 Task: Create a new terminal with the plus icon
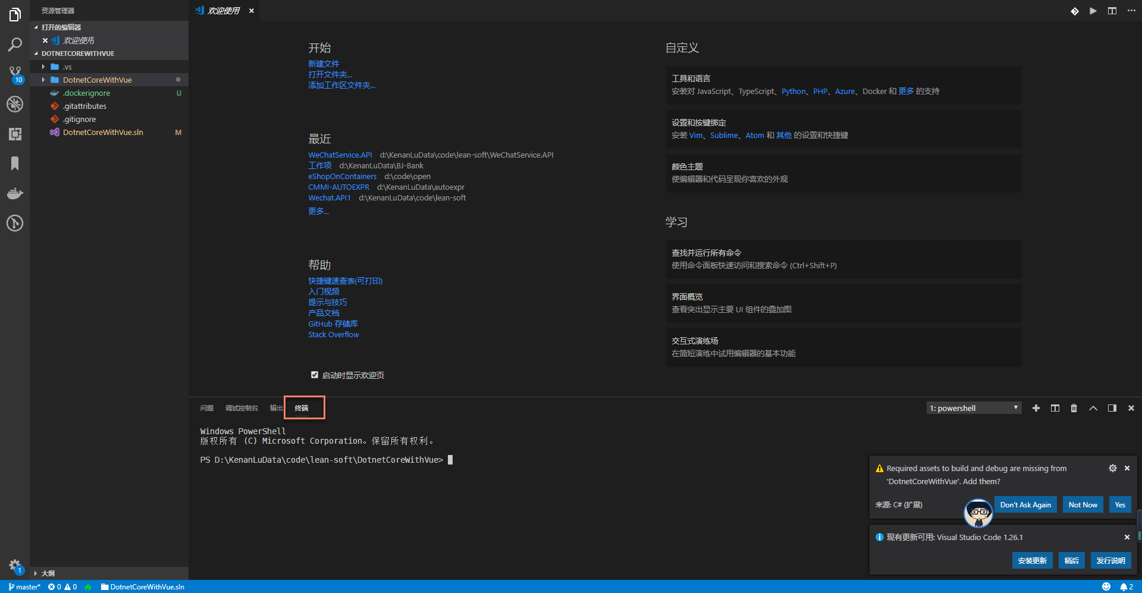click(x=1036, y=408)
